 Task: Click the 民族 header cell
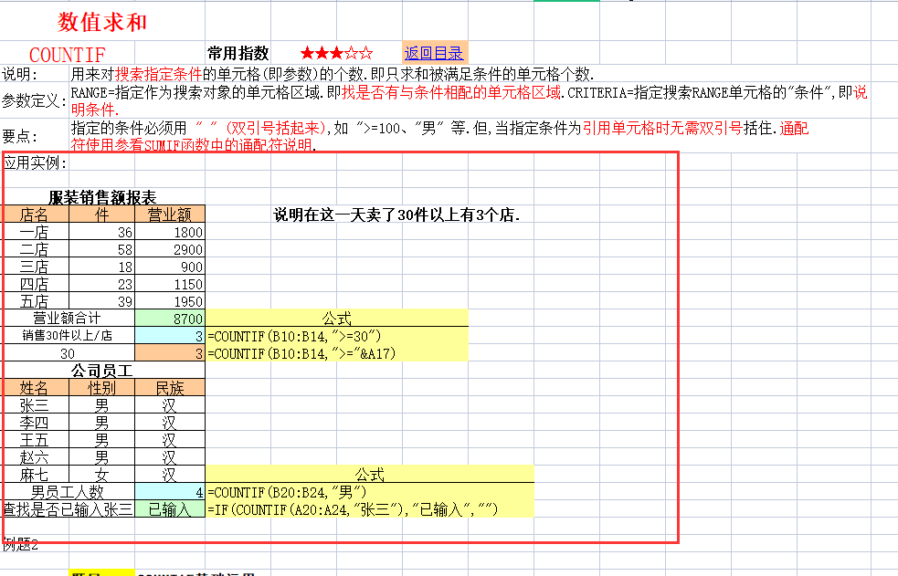pyautogui.click(x=170, y=388)
